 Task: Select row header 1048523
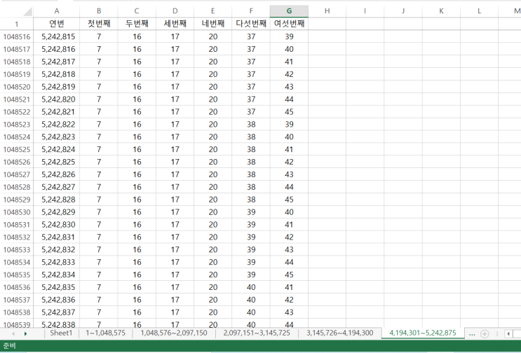[x=17, y=125]
